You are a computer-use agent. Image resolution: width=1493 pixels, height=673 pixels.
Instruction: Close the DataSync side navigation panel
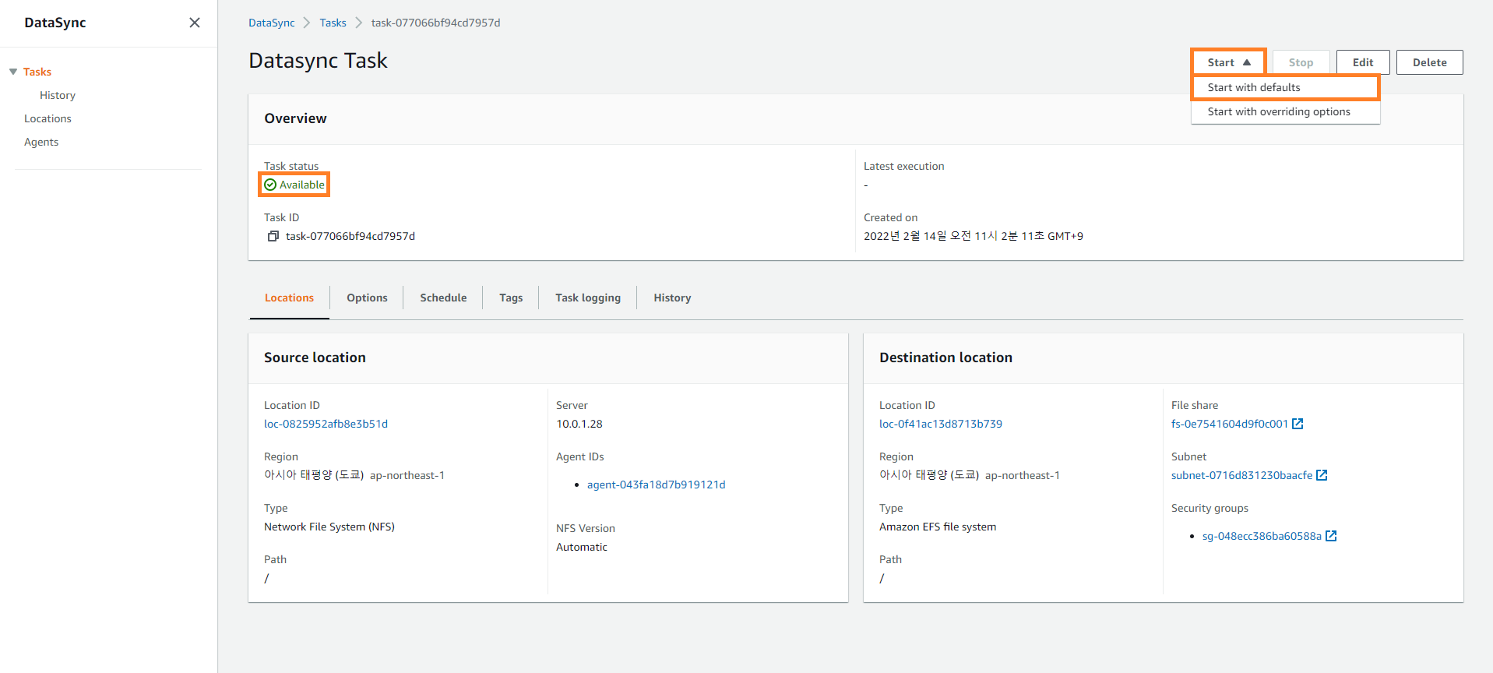(195, 23)
